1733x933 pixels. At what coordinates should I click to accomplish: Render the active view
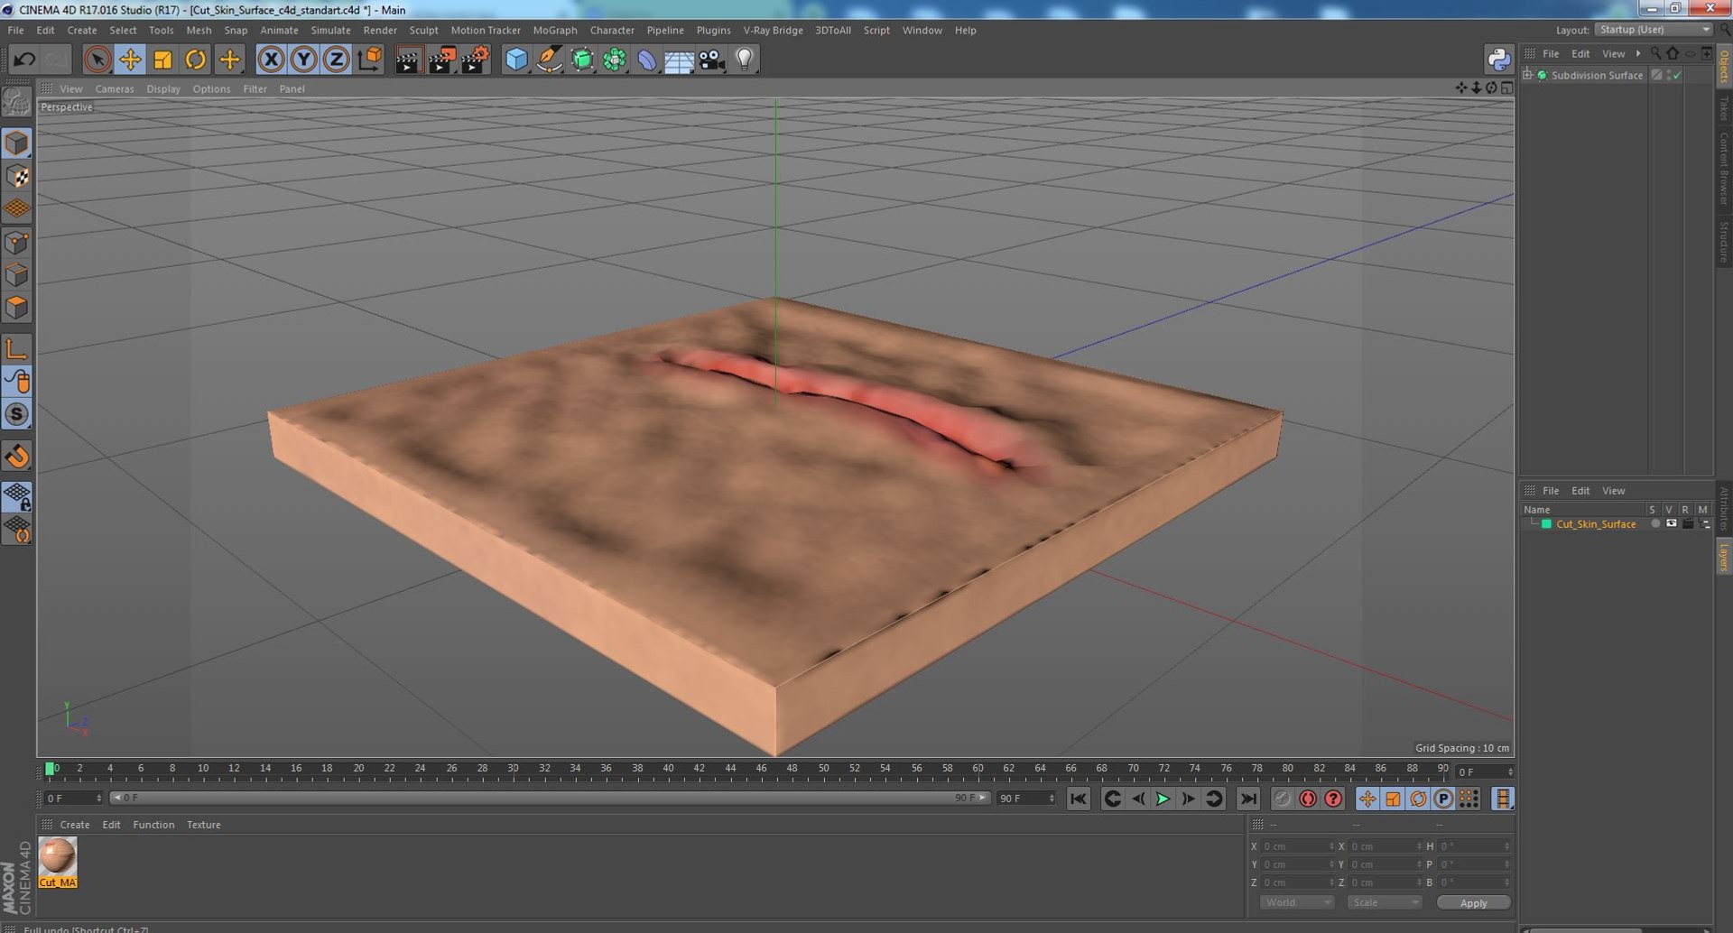click(x=408, y=60)
